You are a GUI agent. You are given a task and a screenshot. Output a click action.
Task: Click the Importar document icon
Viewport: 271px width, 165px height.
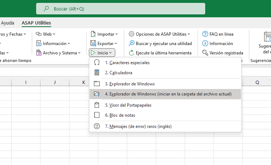point(93,34)
